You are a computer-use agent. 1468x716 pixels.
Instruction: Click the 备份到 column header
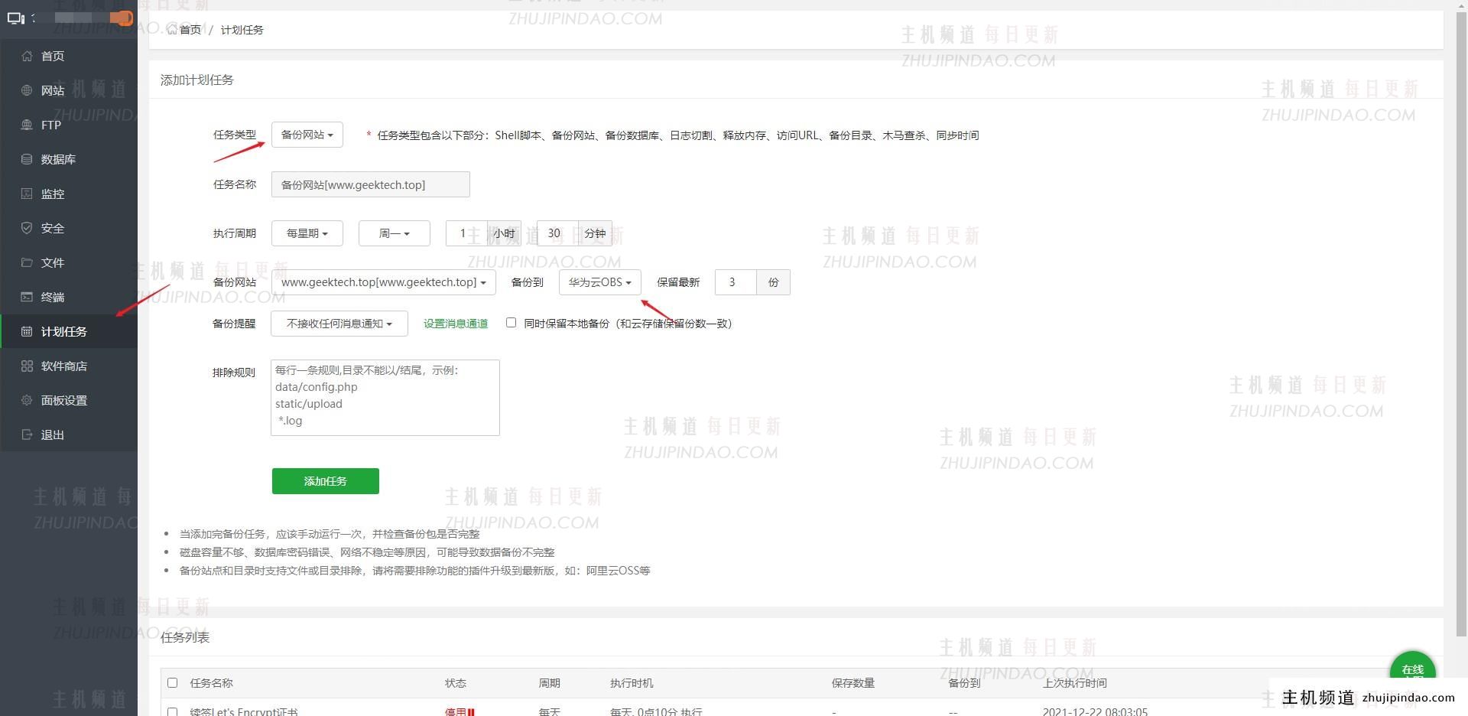tap(965, 683)
